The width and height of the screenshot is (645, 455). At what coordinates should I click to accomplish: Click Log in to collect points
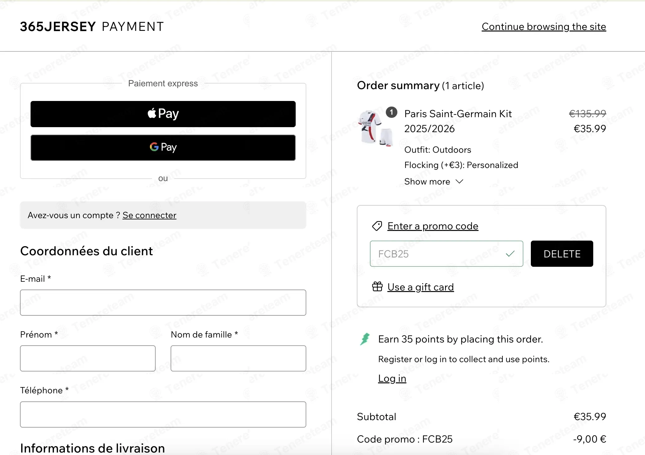pos(392,378)
